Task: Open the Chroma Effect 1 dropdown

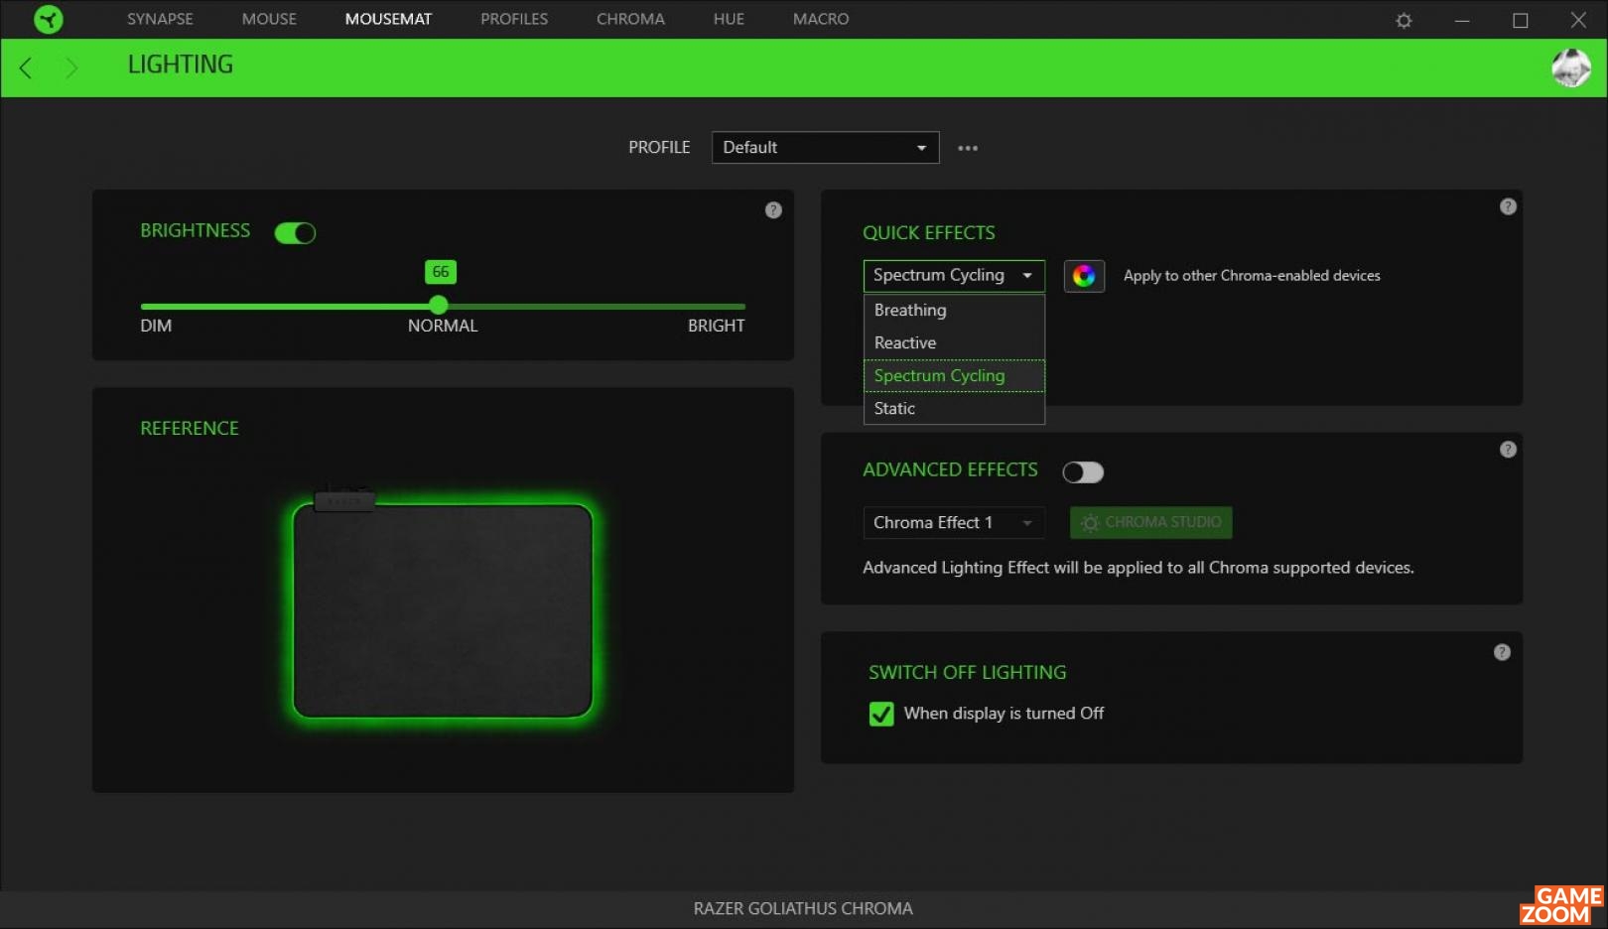Action: coord(954,523)
